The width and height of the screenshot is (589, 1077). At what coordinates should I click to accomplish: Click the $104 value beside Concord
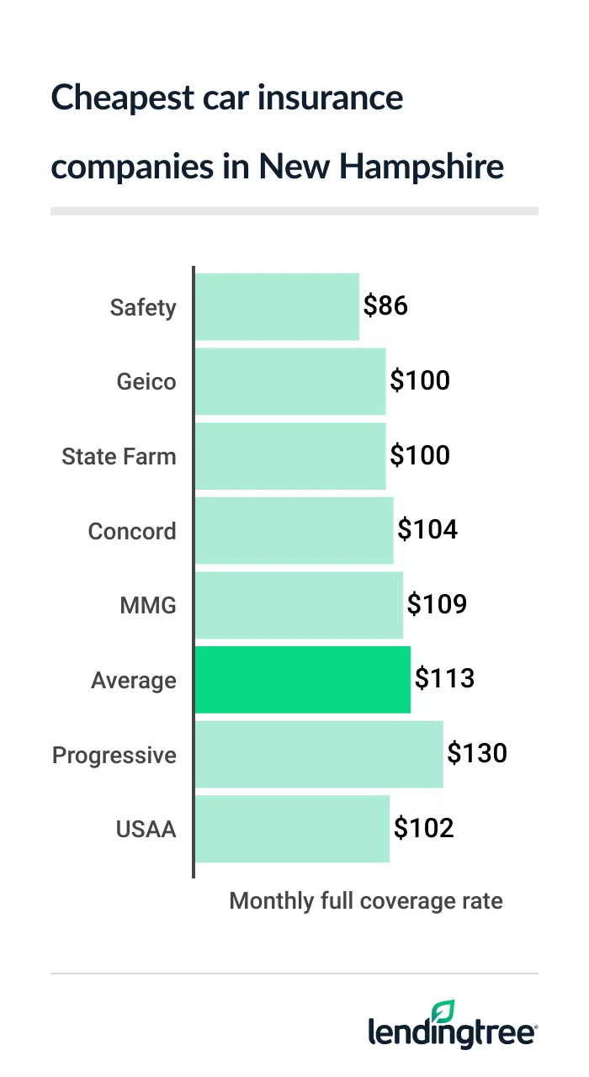427,530
